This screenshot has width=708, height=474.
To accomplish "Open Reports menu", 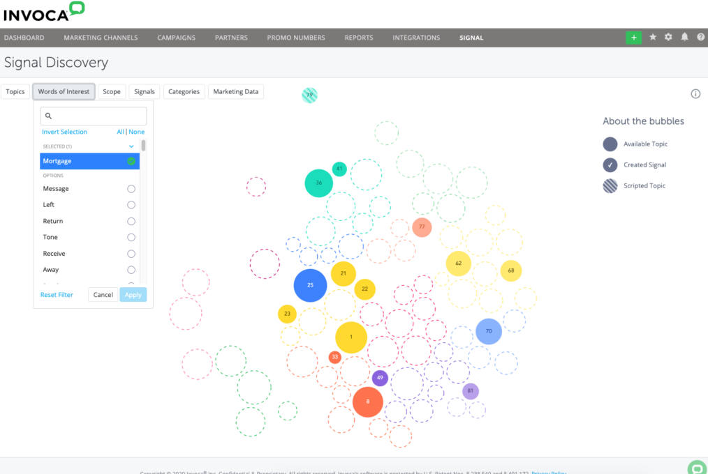I will pos(358,38).
